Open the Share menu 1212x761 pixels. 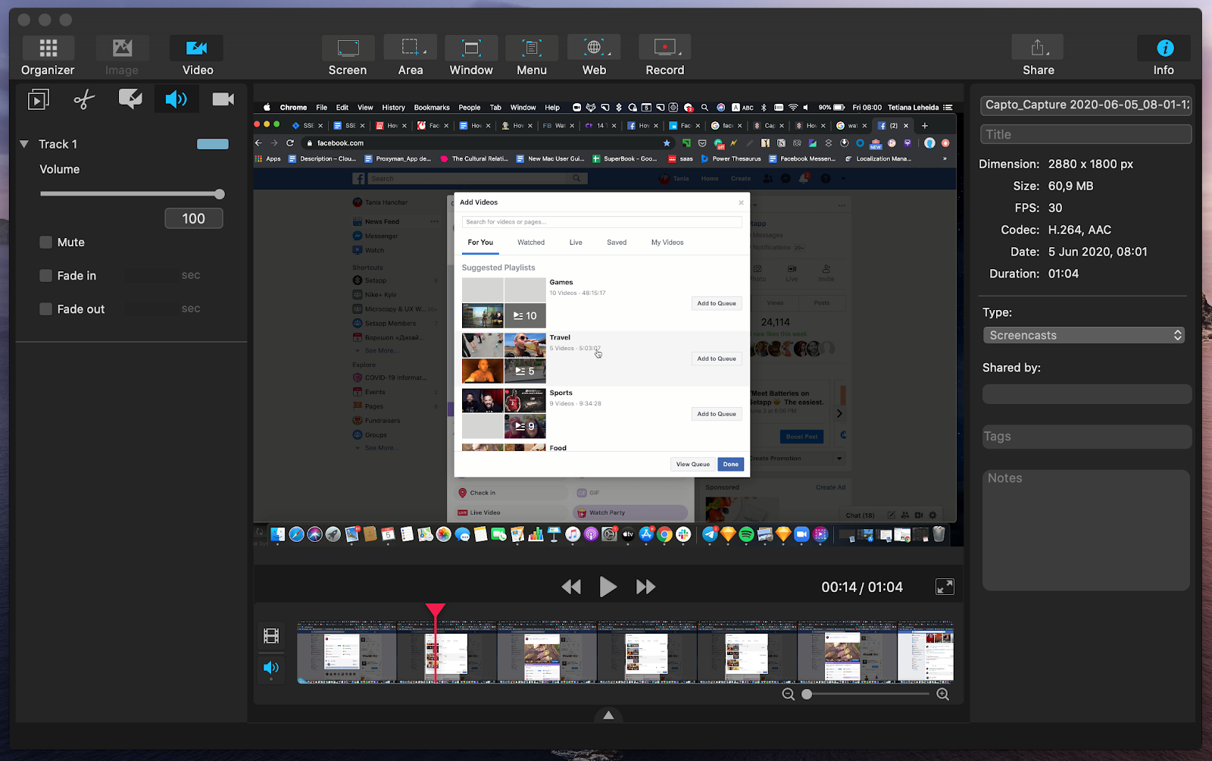pos(1038,56)
